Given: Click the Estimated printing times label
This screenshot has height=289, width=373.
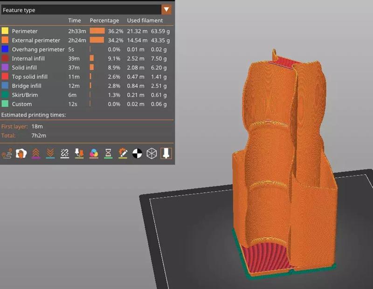Looking at the screenshot, I should tap(34, 115).
